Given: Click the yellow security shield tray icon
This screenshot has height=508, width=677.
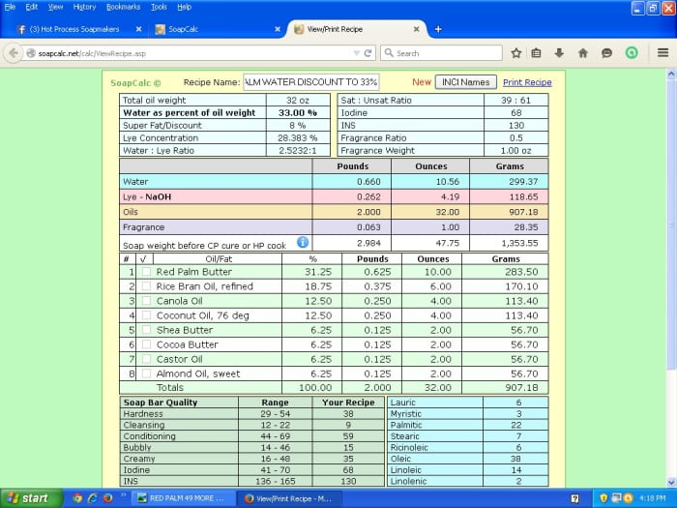Looking at the screenshot, I should click(x=603, y=498).
